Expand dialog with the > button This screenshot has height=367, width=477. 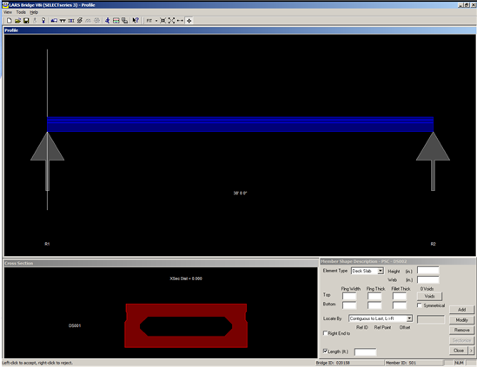tap(471, 351)
